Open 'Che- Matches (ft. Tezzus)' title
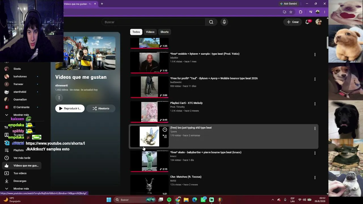Image resolution: width=363 pixels, height=204 pixels. [x=186, y=177]
